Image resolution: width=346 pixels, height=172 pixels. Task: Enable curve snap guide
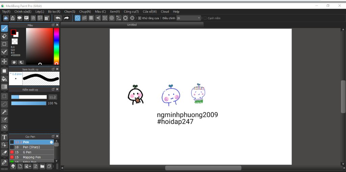(x=119, y=18)
